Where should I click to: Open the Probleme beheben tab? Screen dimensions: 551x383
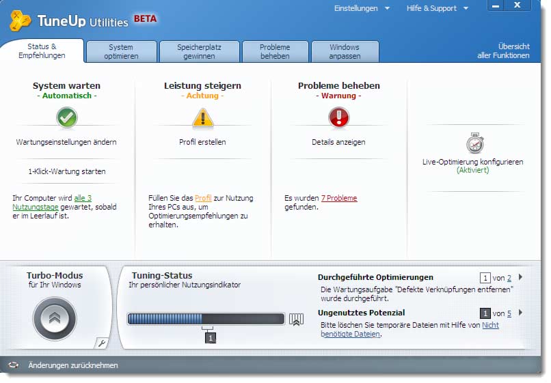(x=275, y=52)
